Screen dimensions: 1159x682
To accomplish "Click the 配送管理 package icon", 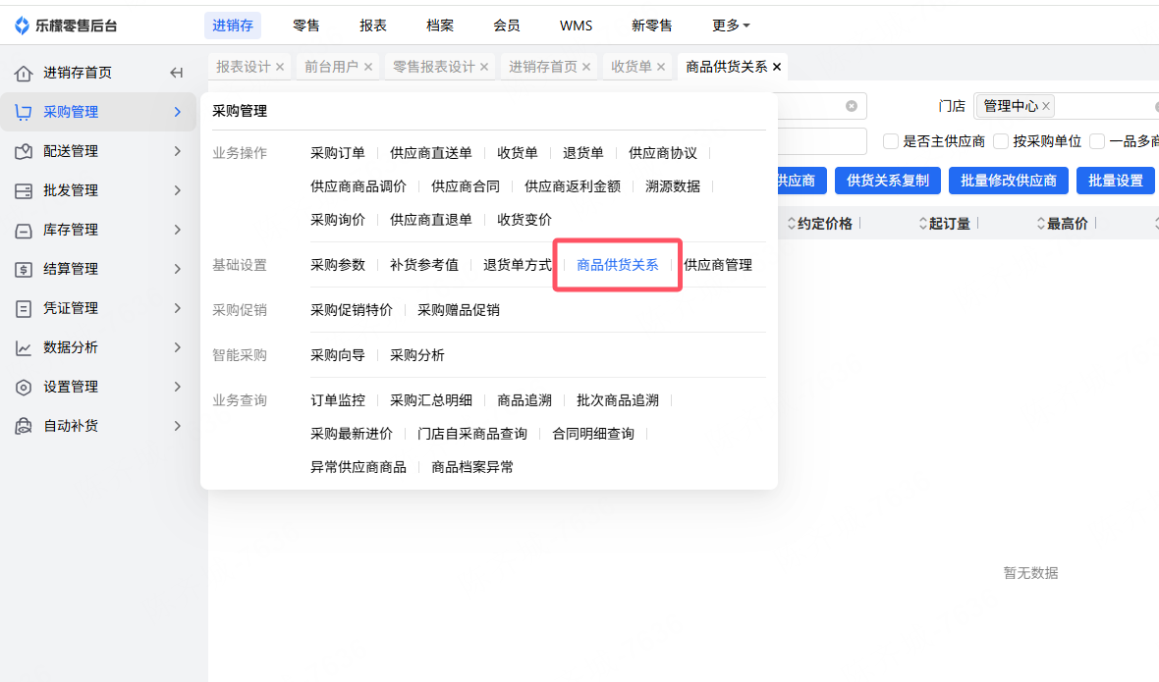I will point(24,151).
